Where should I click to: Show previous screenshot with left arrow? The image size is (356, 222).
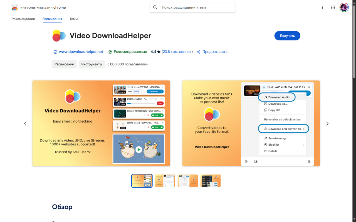pos(25,124)
